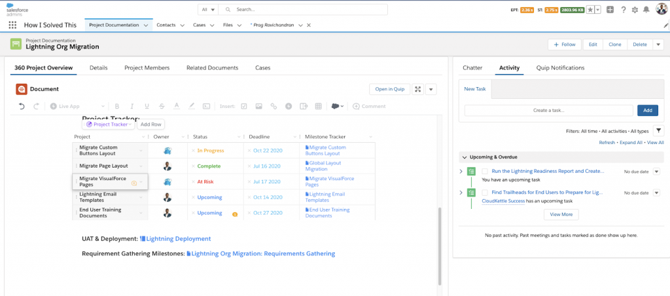Check the Run the Lightning Readiness Report task
Viewport: 670px width, 296px height.
pos(485,171)
